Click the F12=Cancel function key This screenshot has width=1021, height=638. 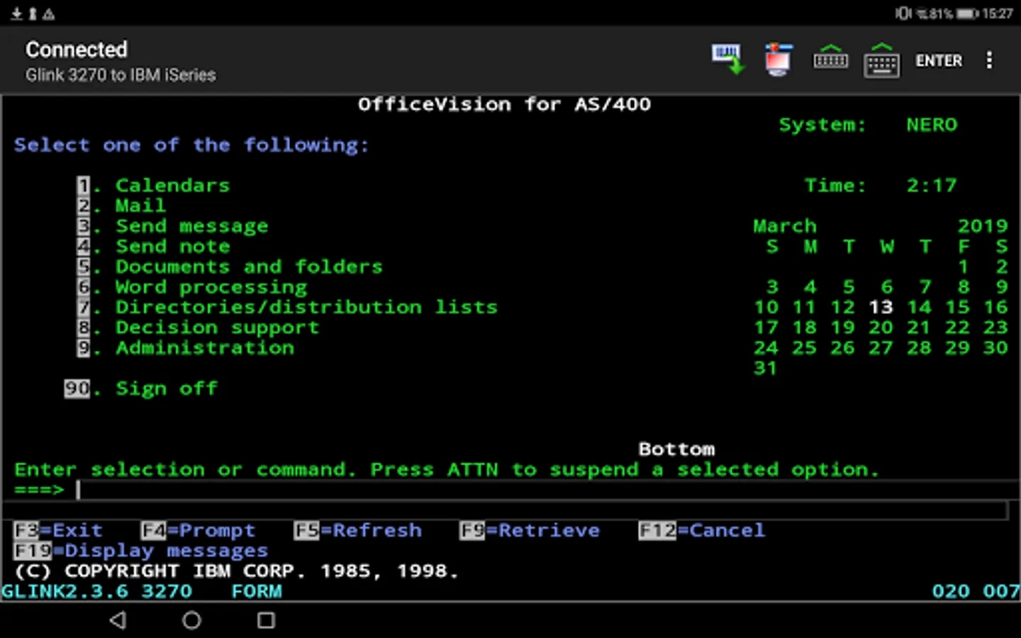702,530
